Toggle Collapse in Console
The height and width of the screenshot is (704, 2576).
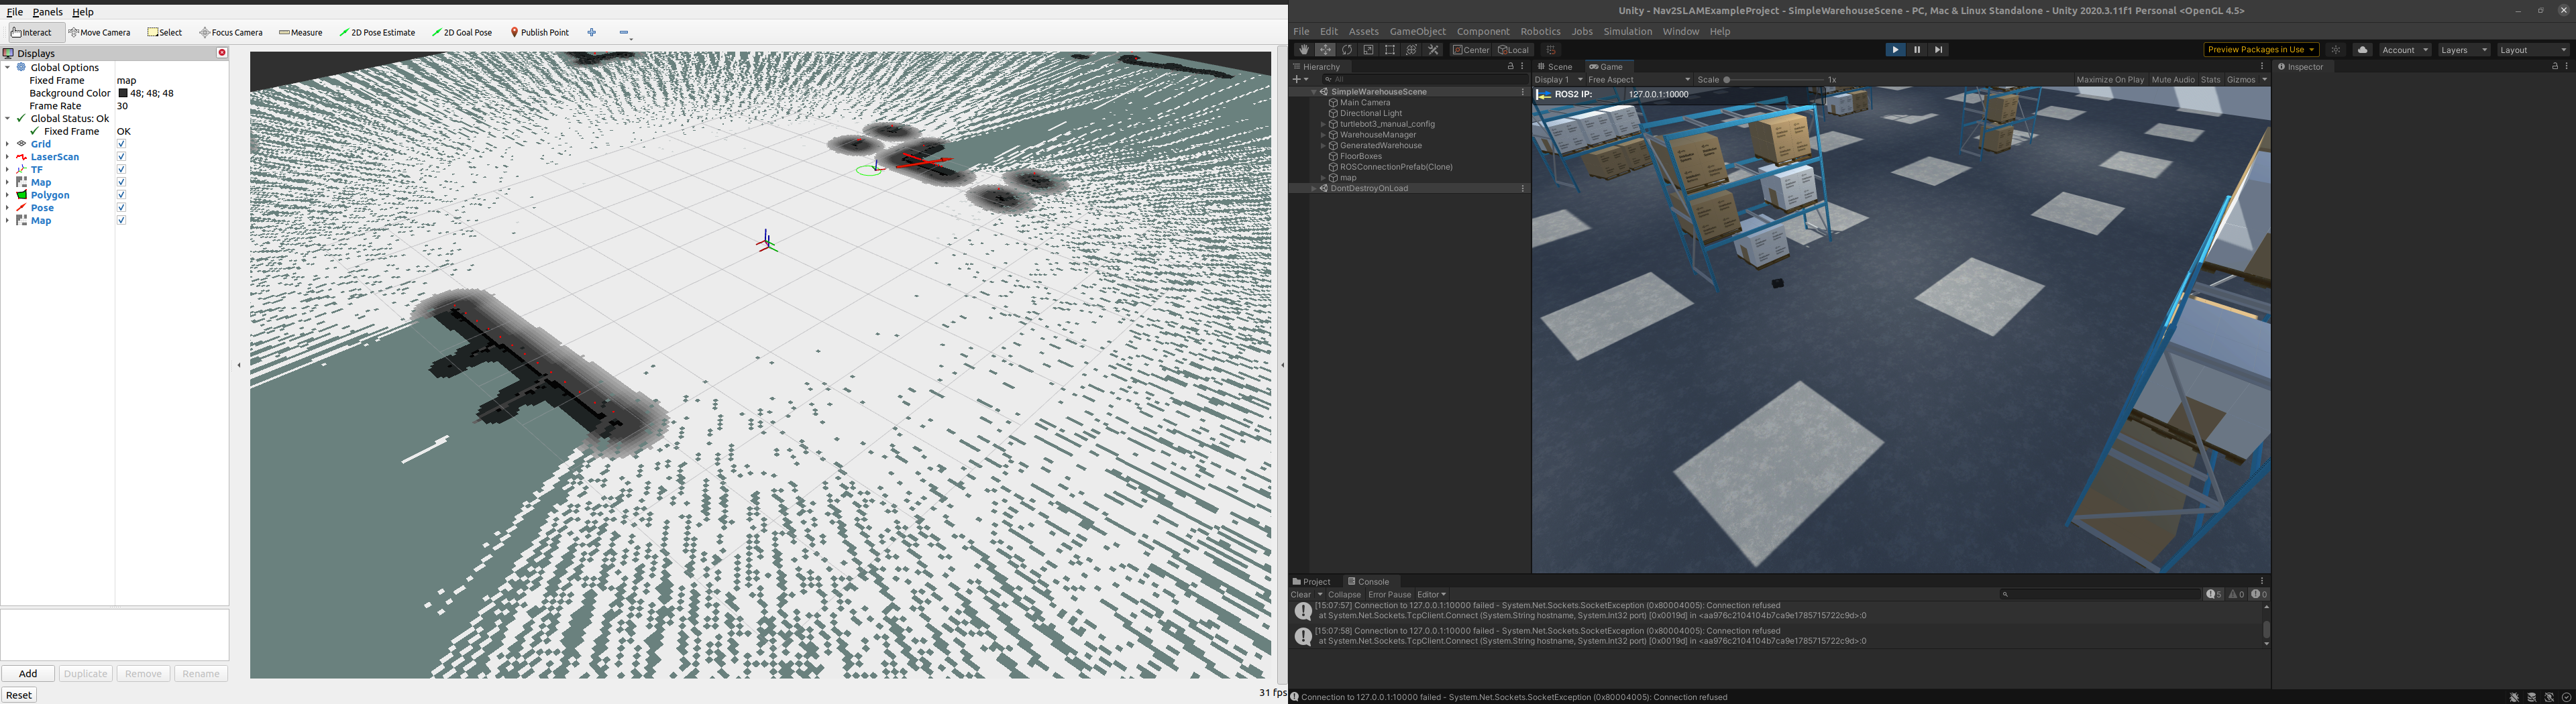pyautogui.click(x=1344, y=594)
